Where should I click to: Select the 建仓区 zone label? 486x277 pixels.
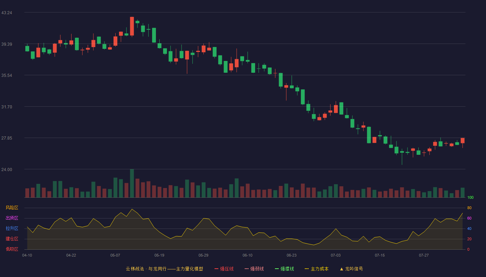(12, 239)
